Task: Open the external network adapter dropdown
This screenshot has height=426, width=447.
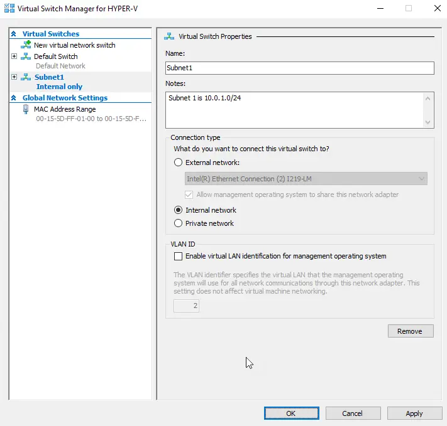Action: click(306, 179)
